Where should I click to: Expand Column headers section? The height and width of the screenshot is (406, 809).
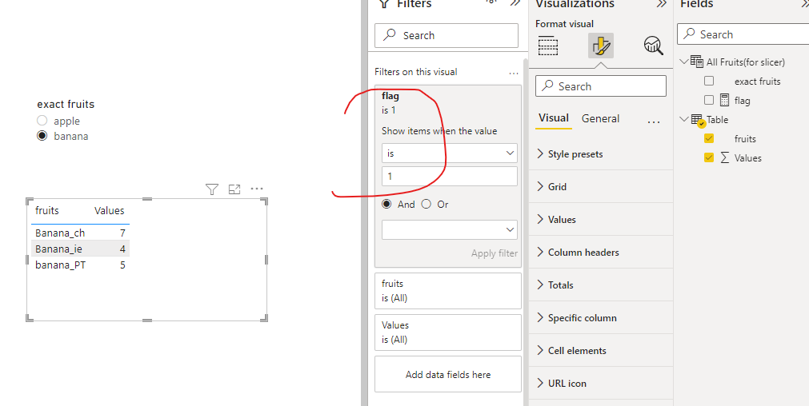point(601,252)
